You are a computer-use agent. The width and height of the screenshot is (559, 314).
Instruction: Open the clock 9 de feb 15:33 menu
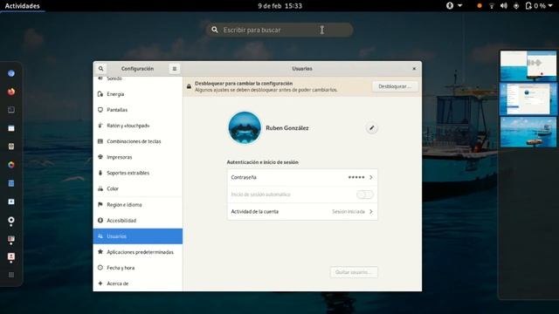[279, 6]
